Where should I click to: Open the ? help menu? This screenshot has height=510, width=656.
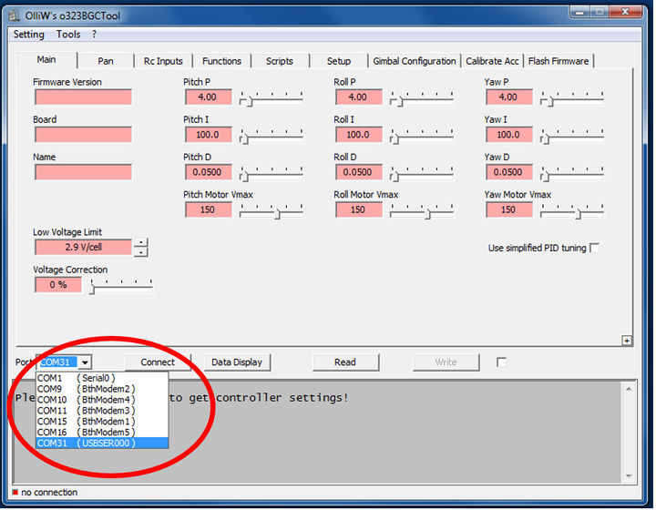point(94,34)
